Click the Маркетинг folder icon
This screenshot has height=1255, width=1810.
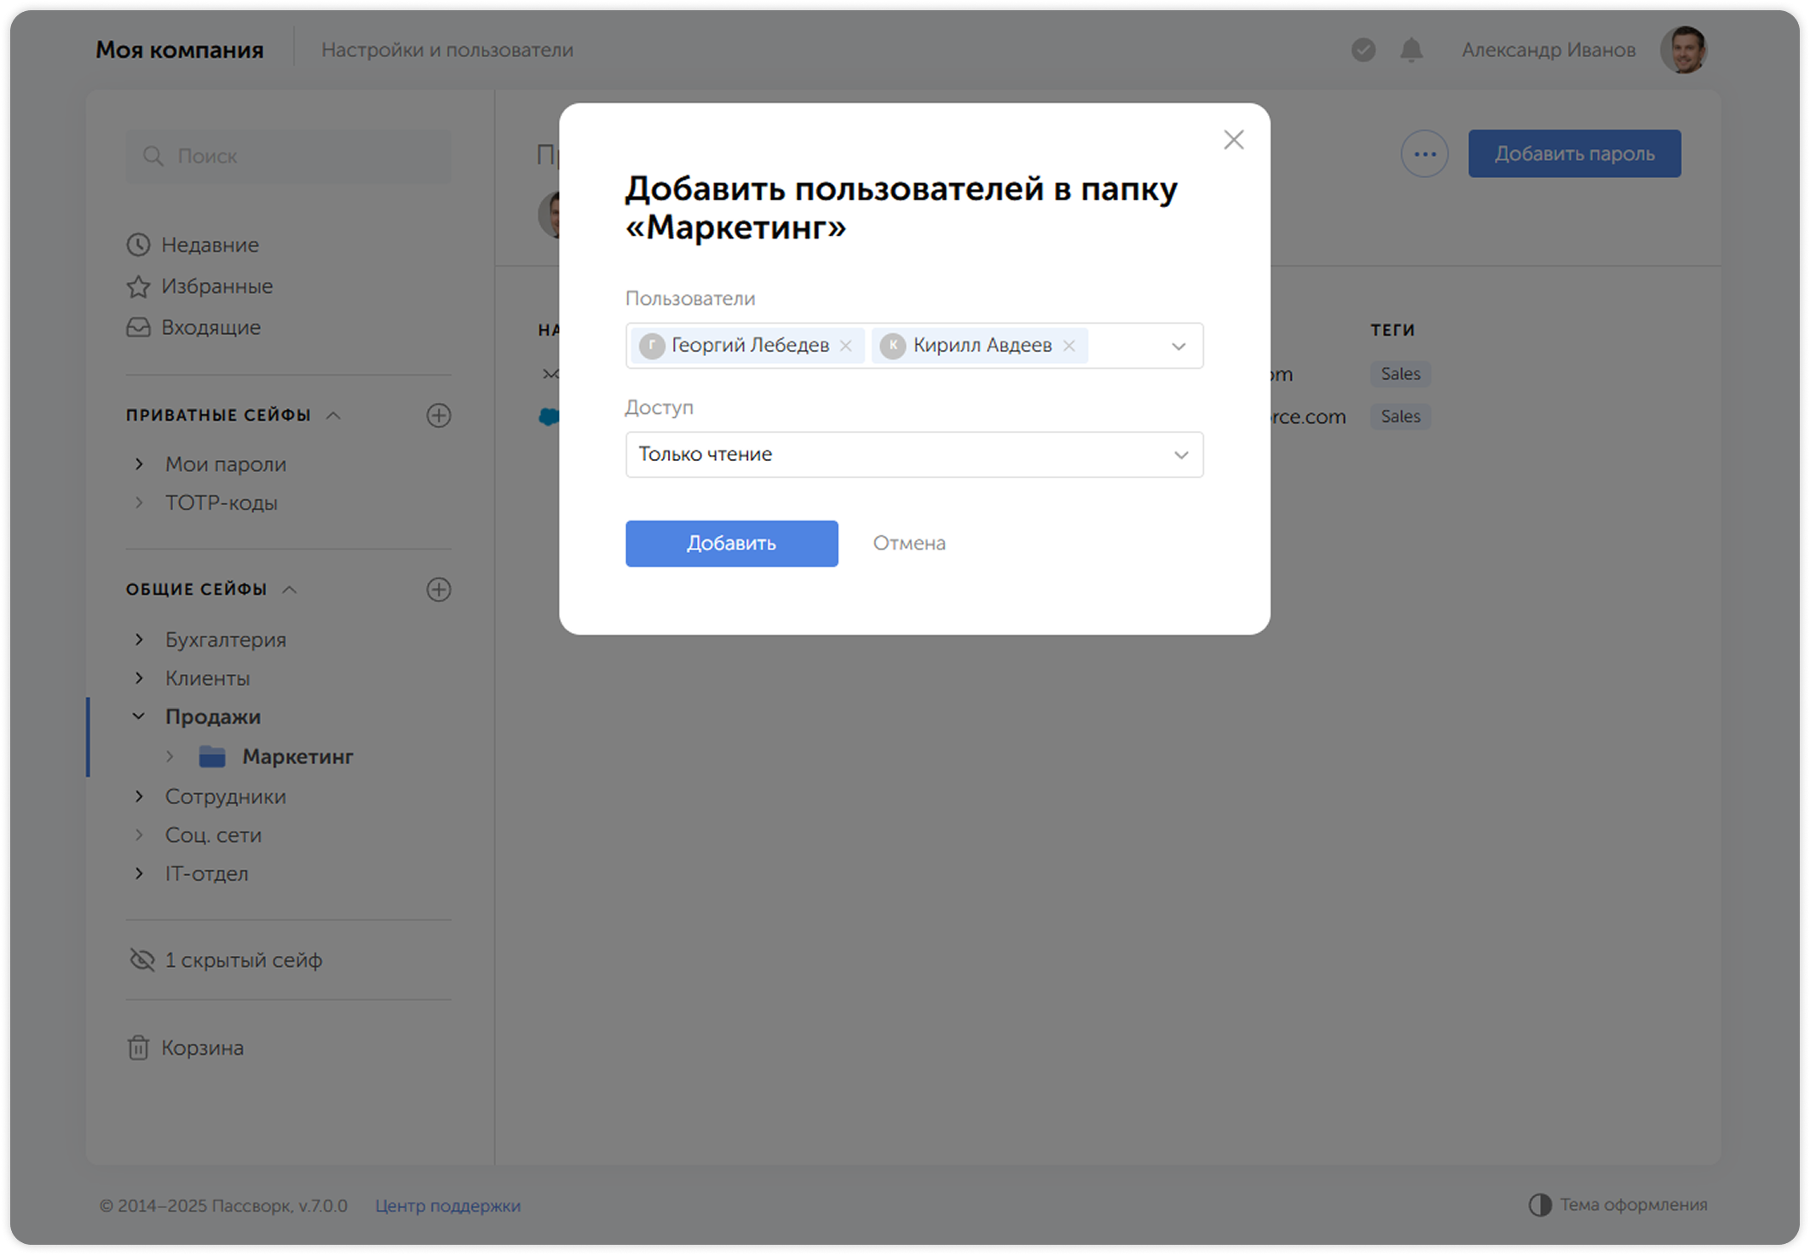(x=212, y=757)
